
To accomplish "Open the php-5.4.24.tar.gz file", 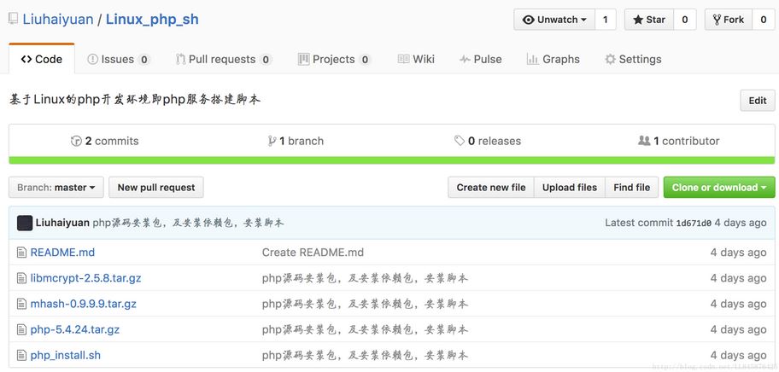I will click(x=75, y=329).
